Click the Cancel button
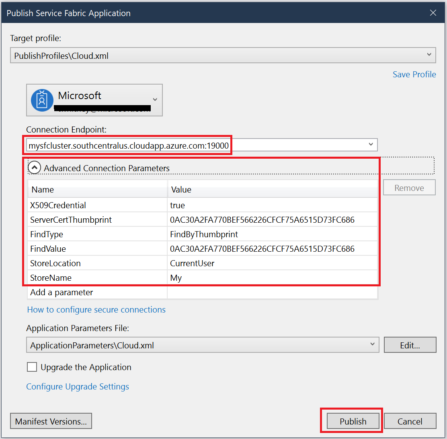Viewport: 447px width, 439px height. [410, 421]
